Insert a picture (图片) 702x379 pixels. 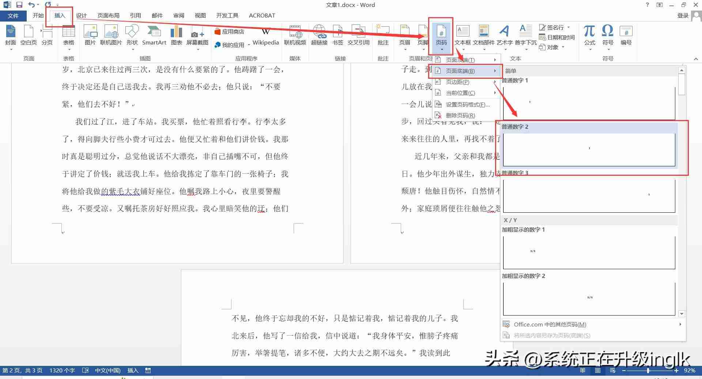(90, 36)
